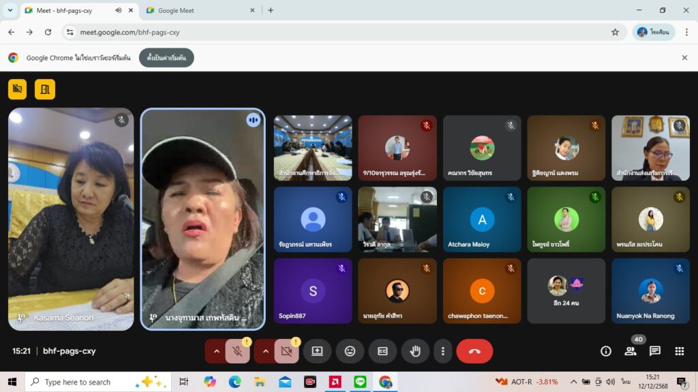Show the participants people panel
698x392 pixels.
(630, 351)
